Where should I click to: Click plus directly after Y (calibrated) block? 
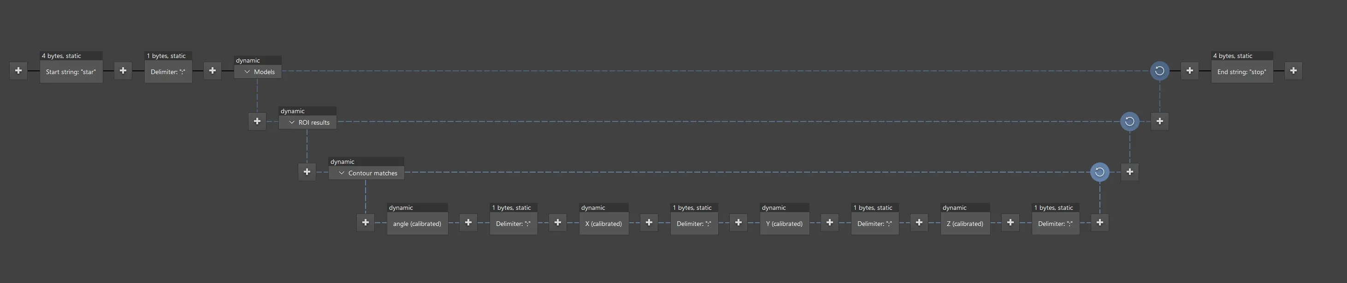(x=829, y=222)
